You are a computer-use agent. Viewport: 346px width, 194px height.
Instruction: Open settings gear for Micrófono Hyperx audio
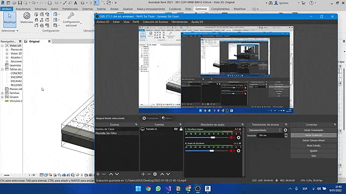click(x=239, y=137)
